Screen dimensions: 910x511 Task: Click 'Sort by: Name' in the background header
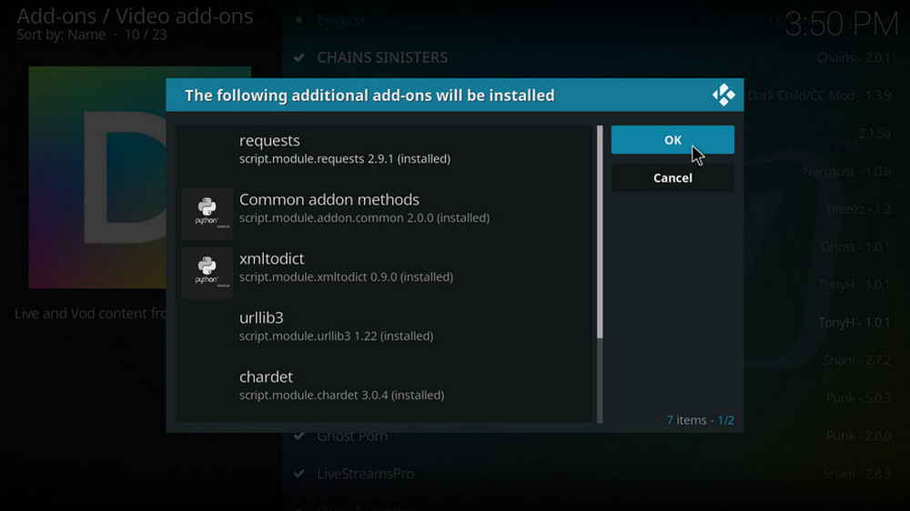point(61,35)
